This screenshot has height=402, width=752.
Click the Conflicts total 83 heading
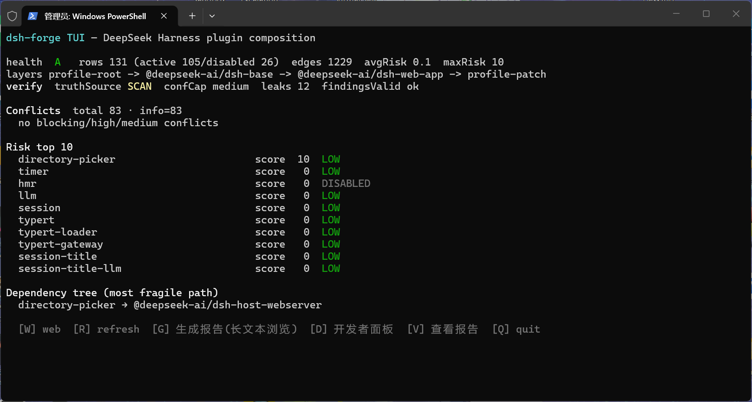64,111
